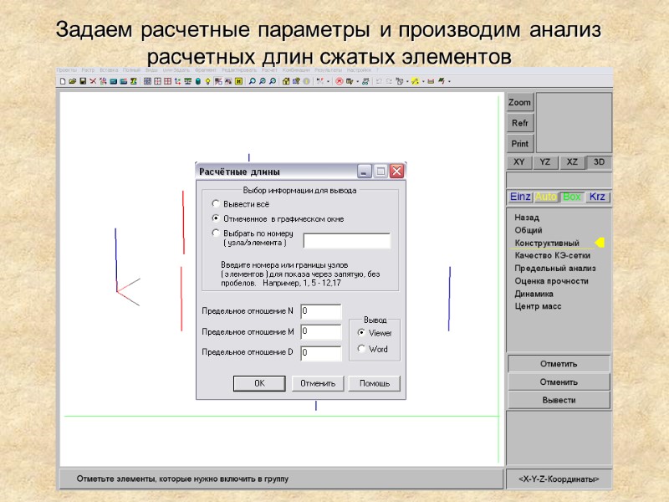Click the first magnifier zoom toolbar icon

pos(253,81)
